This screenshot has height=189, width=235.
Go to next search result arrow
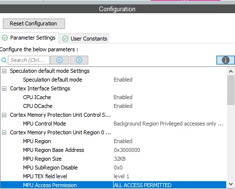[79, 60]
